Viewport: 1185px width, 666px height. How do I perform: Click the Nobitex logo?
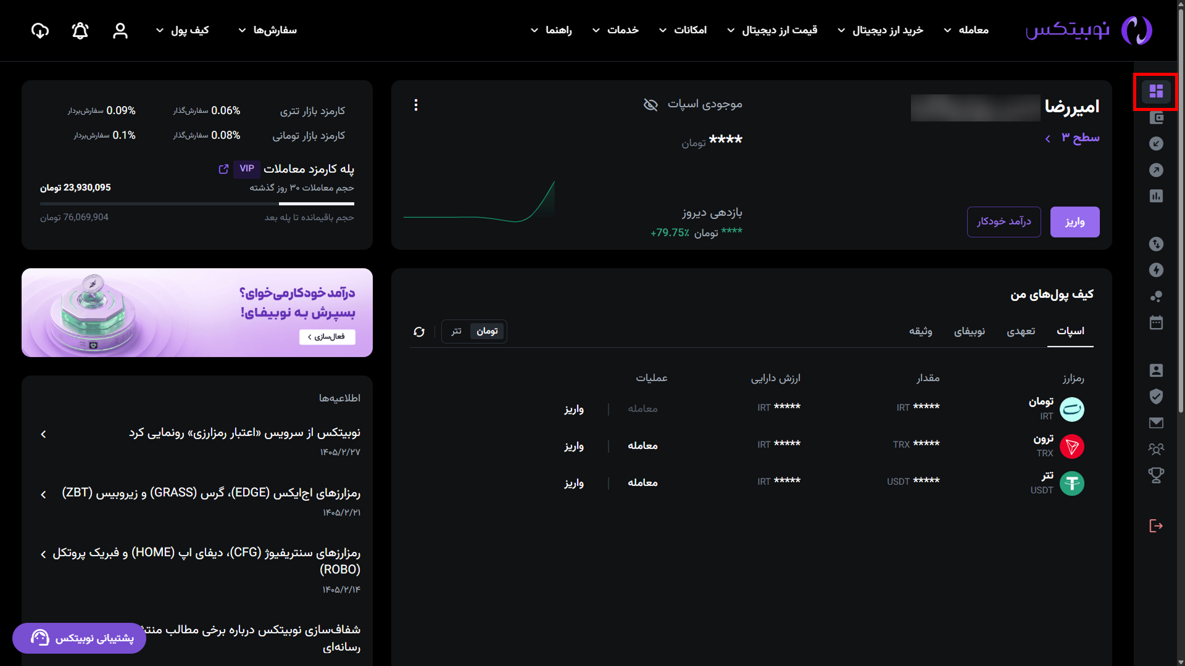1089,30
